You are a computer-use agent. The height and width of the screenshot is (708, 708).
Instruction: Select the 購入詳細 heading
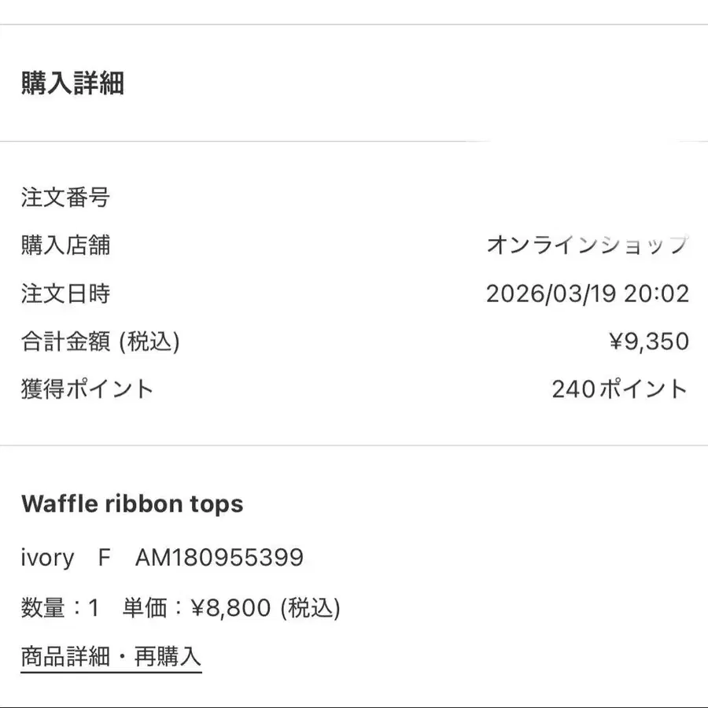[x=72, y=83]
